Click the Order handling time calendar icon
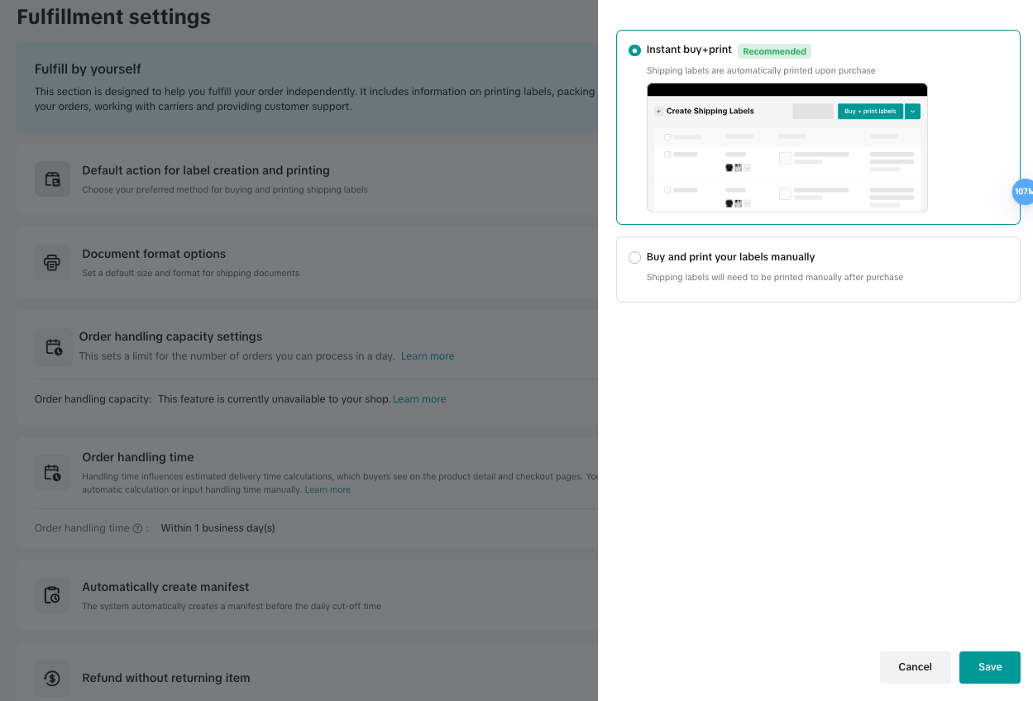 pos(52,473)
